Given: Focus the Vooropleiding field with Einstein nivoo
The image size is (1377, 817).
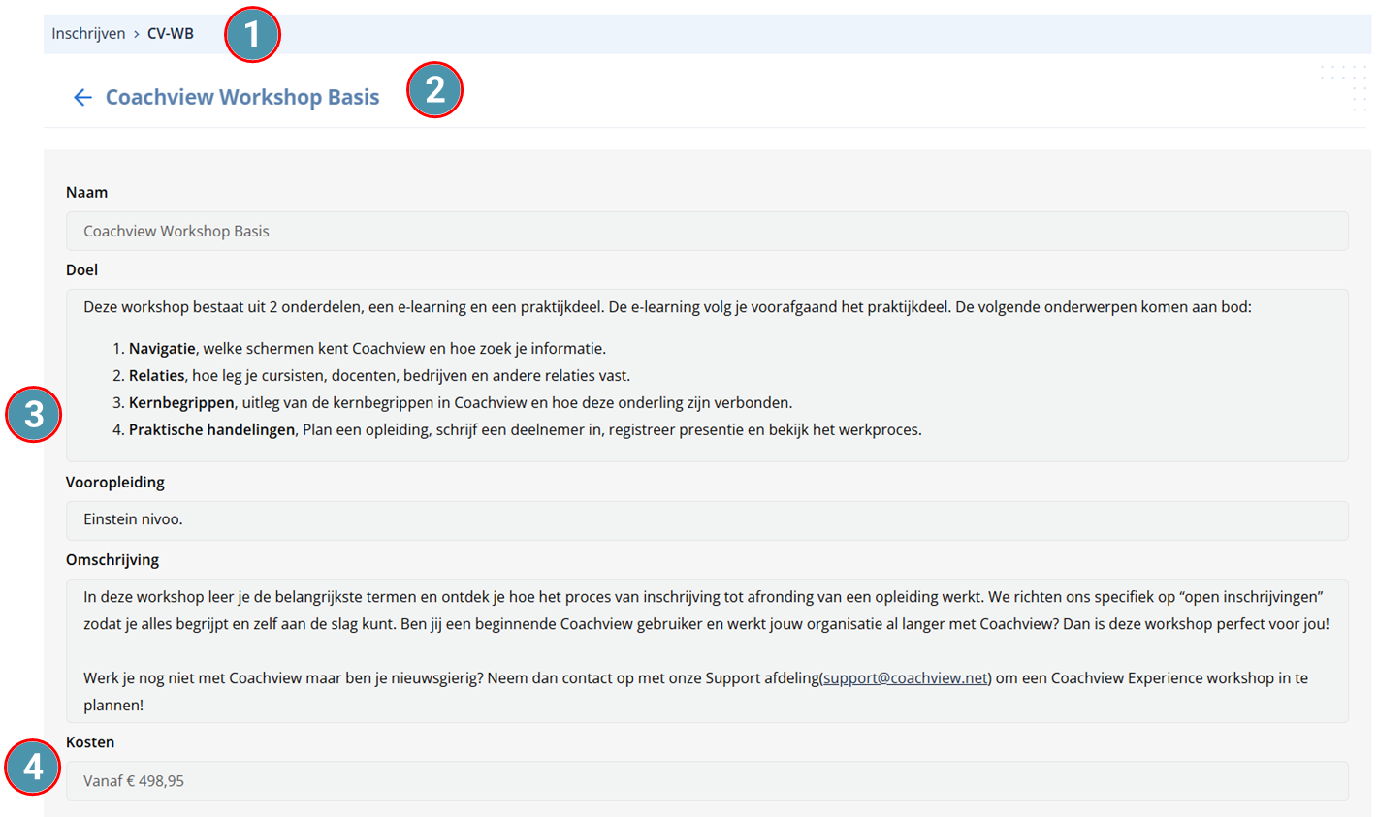Looking at the screenshot, I should [707, 520].
